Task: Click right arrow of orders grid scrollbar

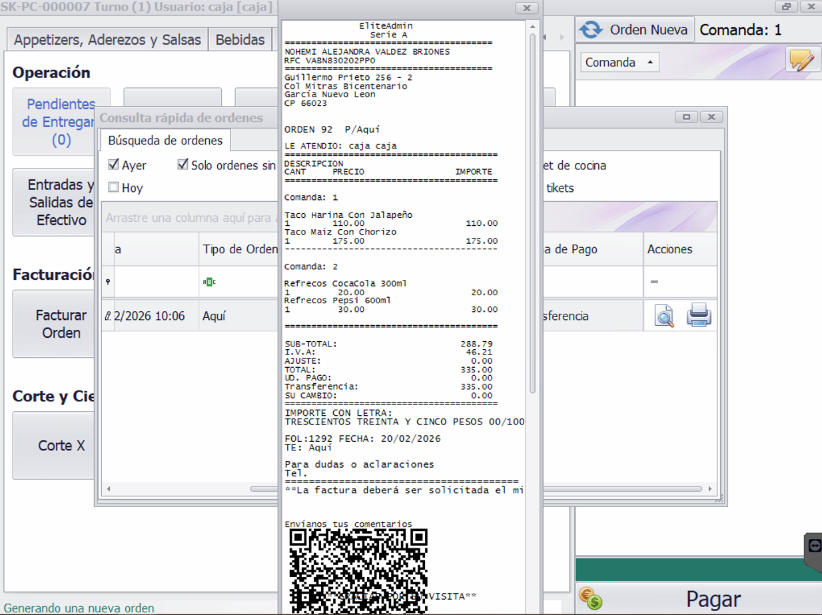Action: (x=710, y=488)
